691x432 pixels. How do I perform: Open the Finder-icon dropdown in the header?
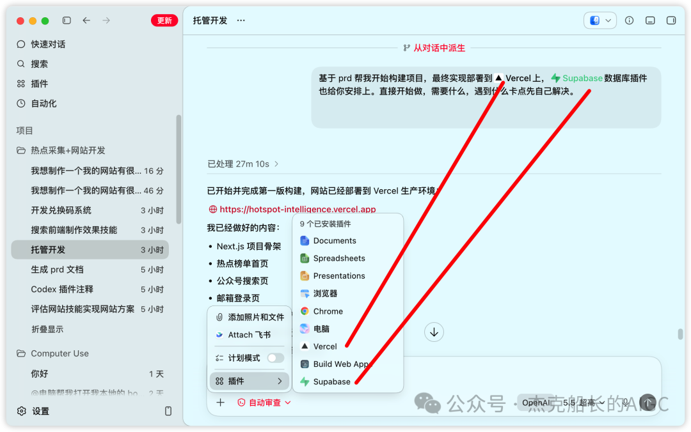click(x=600, y=20)
